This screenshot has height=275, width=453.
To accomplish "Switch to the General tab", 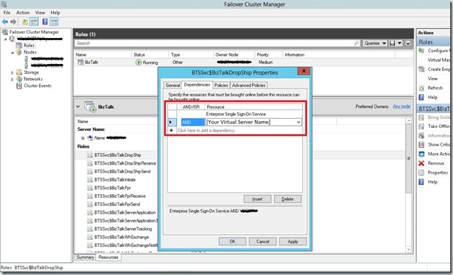I will coord(173,85).
